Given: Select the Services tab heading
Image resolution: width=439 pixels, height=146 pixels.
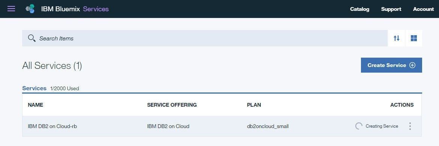Looking at the screenshot, I should (x=34, y=88).
